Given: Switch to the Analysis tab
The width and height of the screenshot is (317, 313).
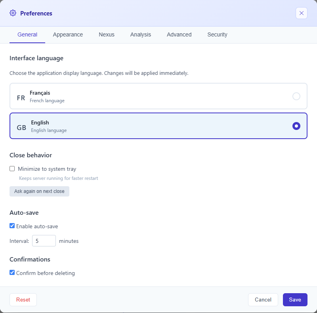Looking at the screenshot, I should [141, 34].
